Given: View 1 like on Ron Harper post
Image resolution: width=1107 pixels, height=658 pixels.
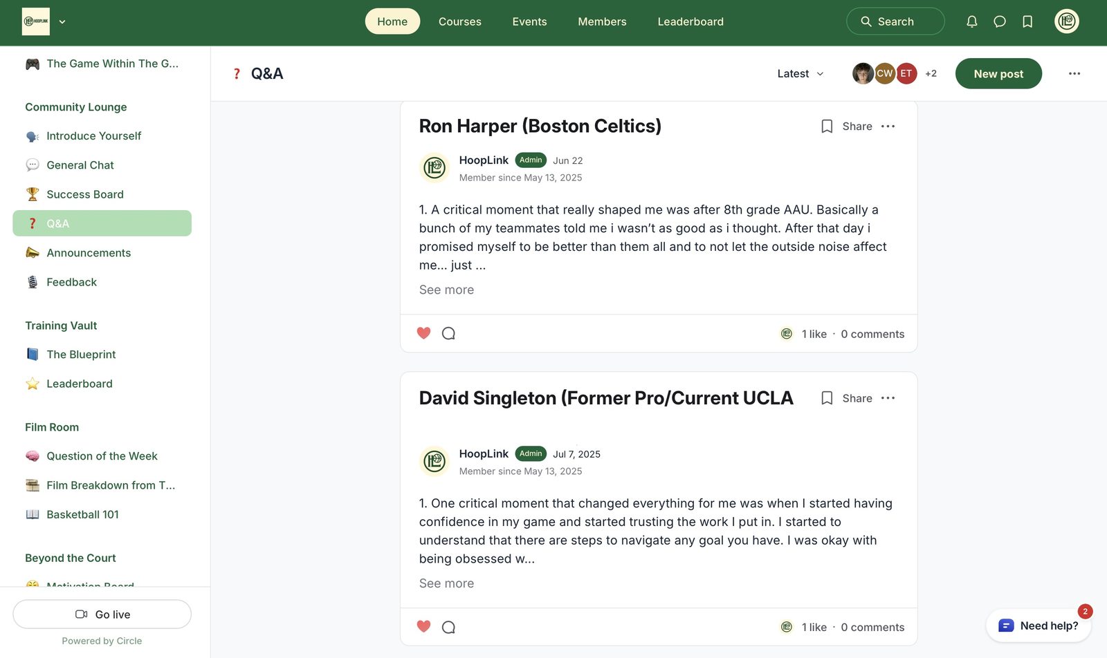Looking at the screenshot, I should pos(814,334).
